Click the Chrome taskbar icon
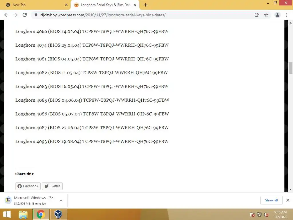Image resolution: width=293 pixels, height=220 pixels. point(41,214)
